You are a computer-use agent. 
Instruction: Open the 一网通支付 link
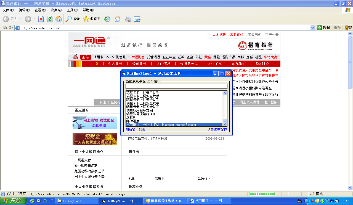click(83, 160)
